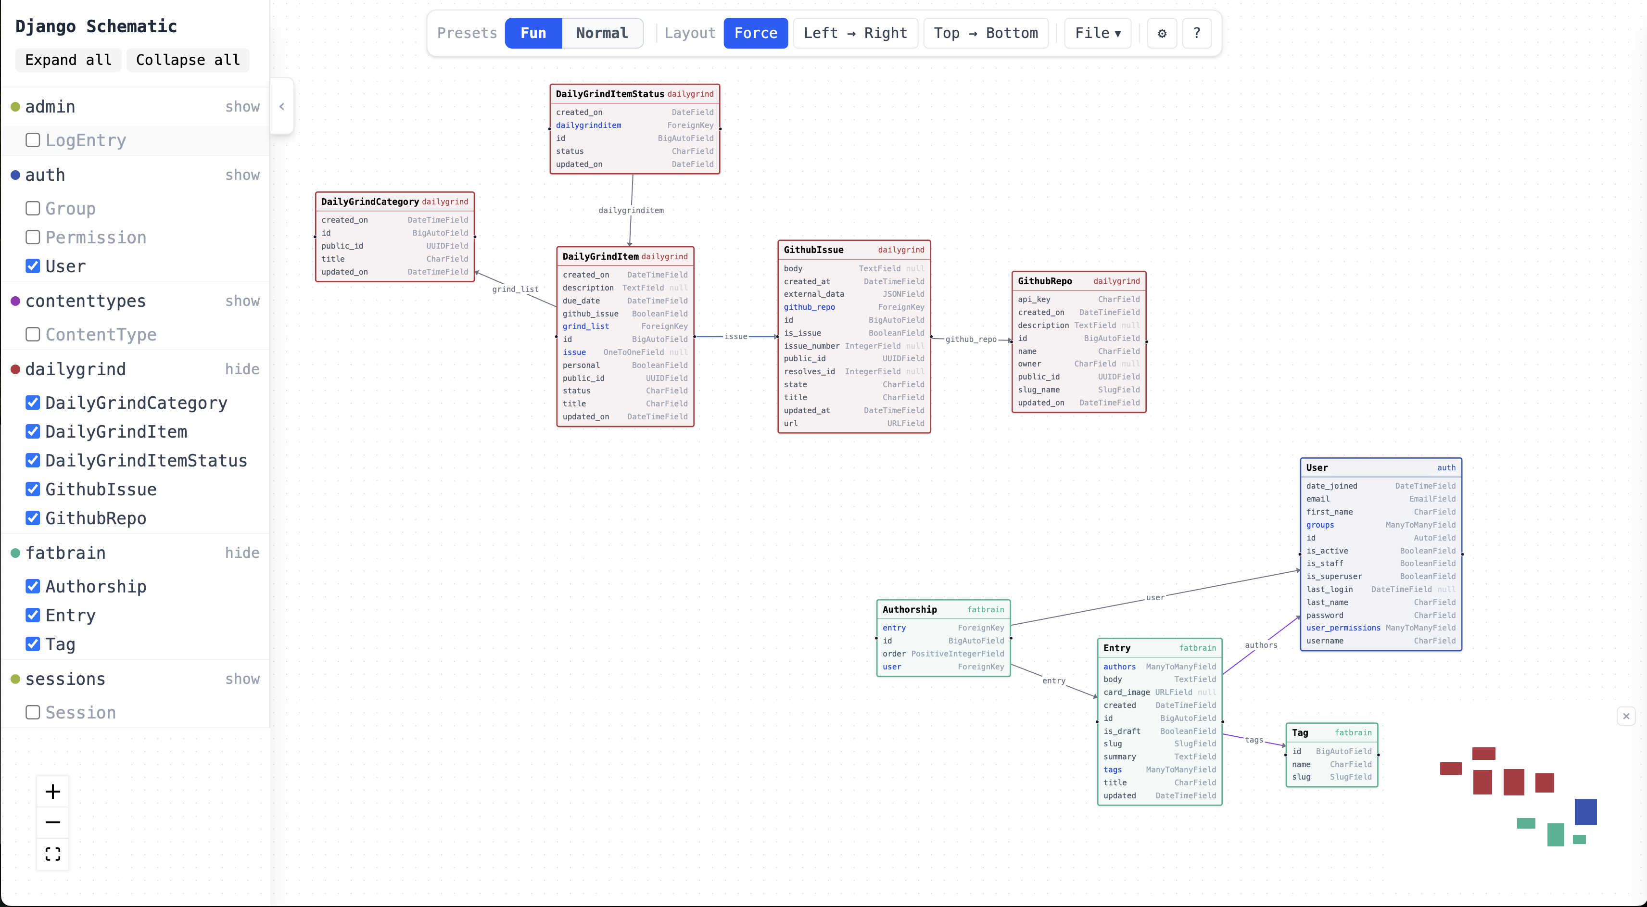
Task: Click the red dailygrind color dot
Action: [x=15, y=369]
